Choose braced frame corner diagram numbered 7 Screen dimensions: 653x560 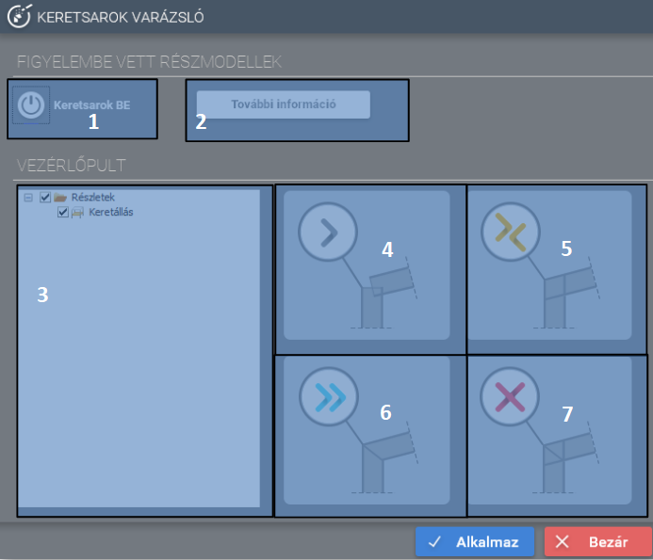[549, 430]
